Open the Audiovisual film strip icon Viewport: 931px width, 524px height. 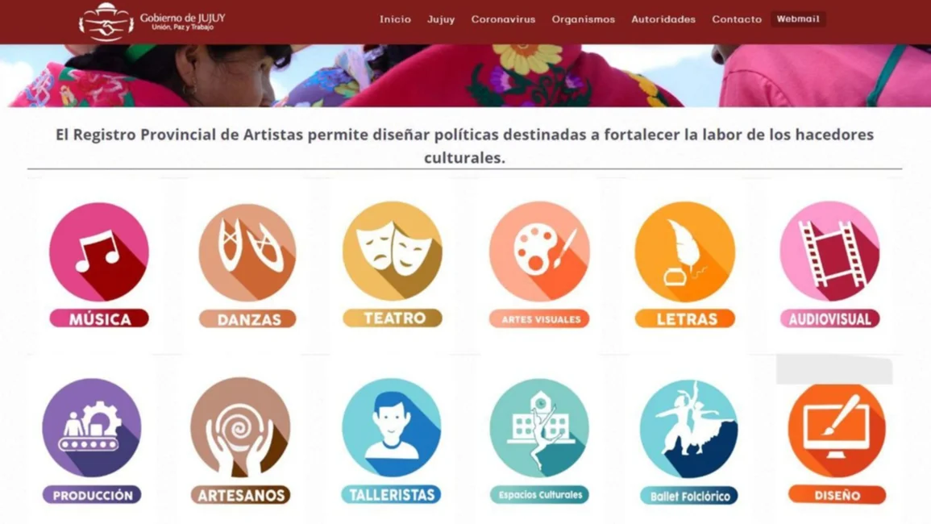click(x=829, y=252)
